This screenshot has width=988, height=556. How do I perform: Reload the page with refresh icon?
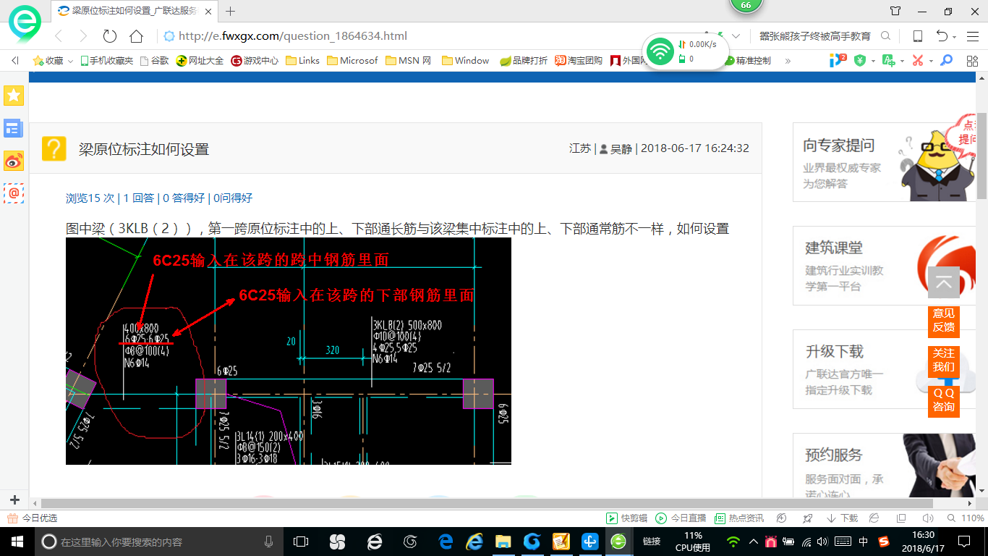tap(110, 36)
